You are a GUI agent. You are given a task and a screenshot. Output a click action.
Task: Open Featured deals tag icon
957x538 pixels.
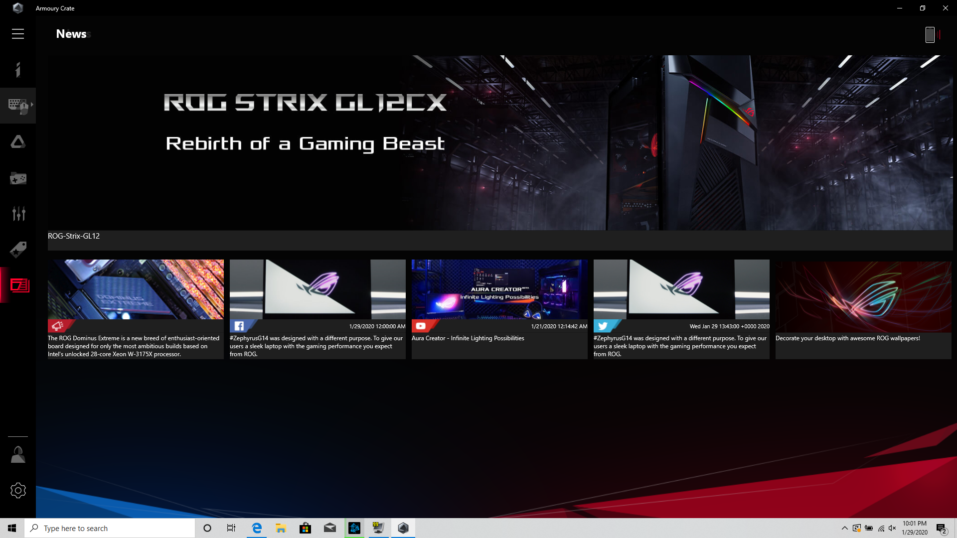tap(18, 250)
